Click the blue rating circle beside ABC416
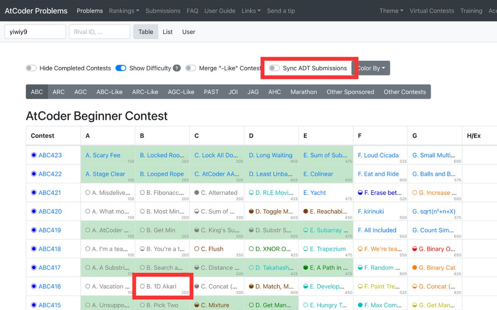 point(34,286)
